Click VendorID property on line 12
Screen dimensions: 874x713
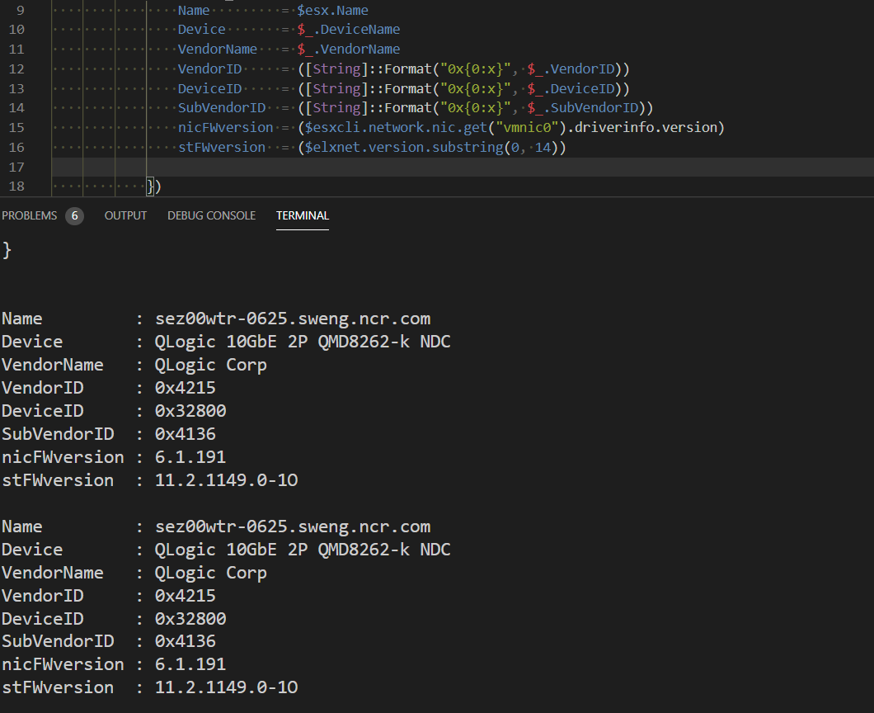coord(209,68)
